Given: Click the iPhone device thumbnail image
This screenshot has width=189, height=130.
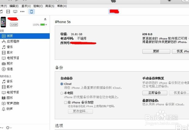Looking at the screenshot, I should [x=3, y=22].
